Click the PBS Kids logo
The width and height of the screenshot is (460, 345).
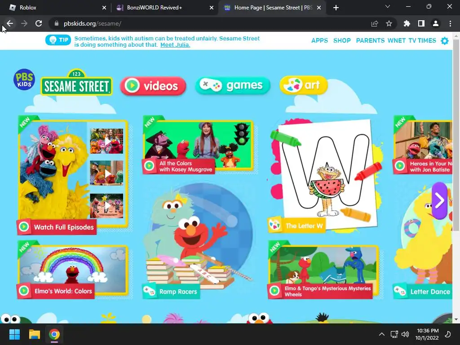click(x=24, y=80)
